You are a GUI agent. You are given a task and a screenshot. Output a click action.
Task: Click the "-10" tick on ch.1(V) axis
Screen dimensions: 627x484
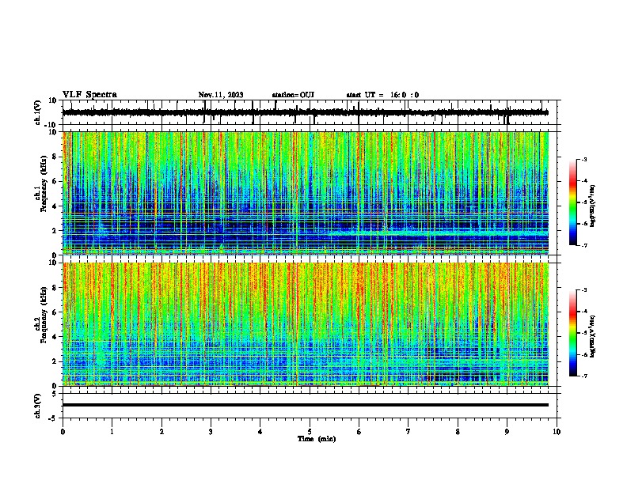(x=51, y=125)
